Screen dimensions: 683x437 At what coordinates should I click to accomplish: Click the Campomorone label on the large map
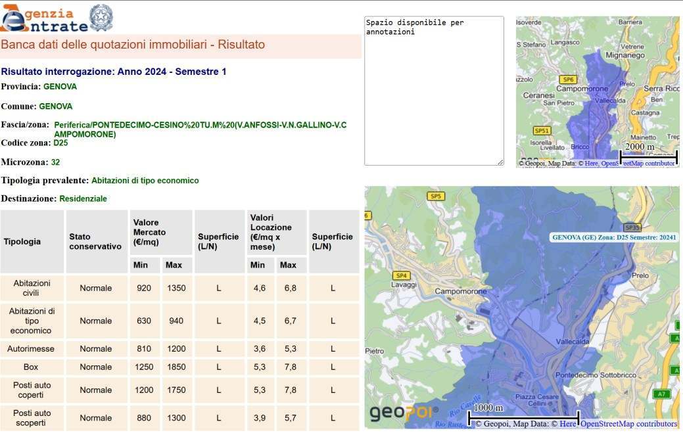pyautogui.click(x=461, y=291)
